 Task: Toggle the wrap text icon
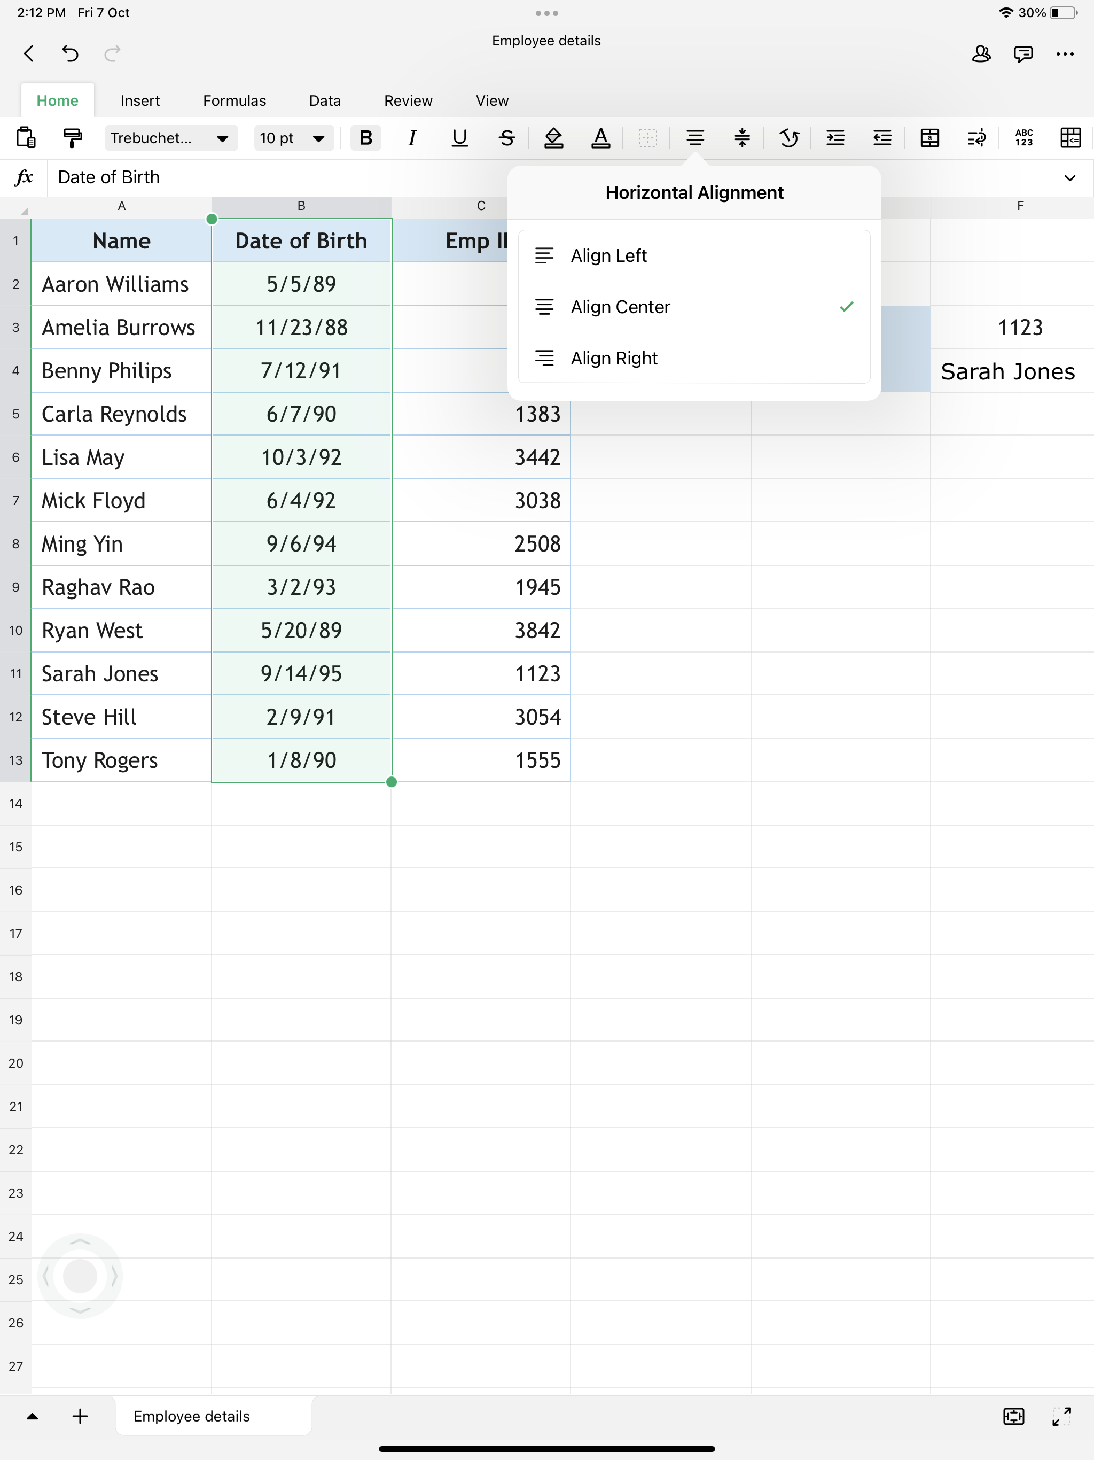(976, 138)
